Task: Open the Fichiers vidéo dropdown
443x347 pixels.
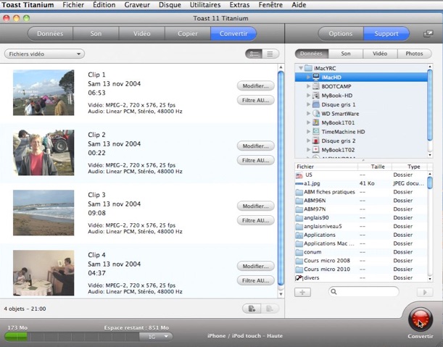Action: (44, 54)
